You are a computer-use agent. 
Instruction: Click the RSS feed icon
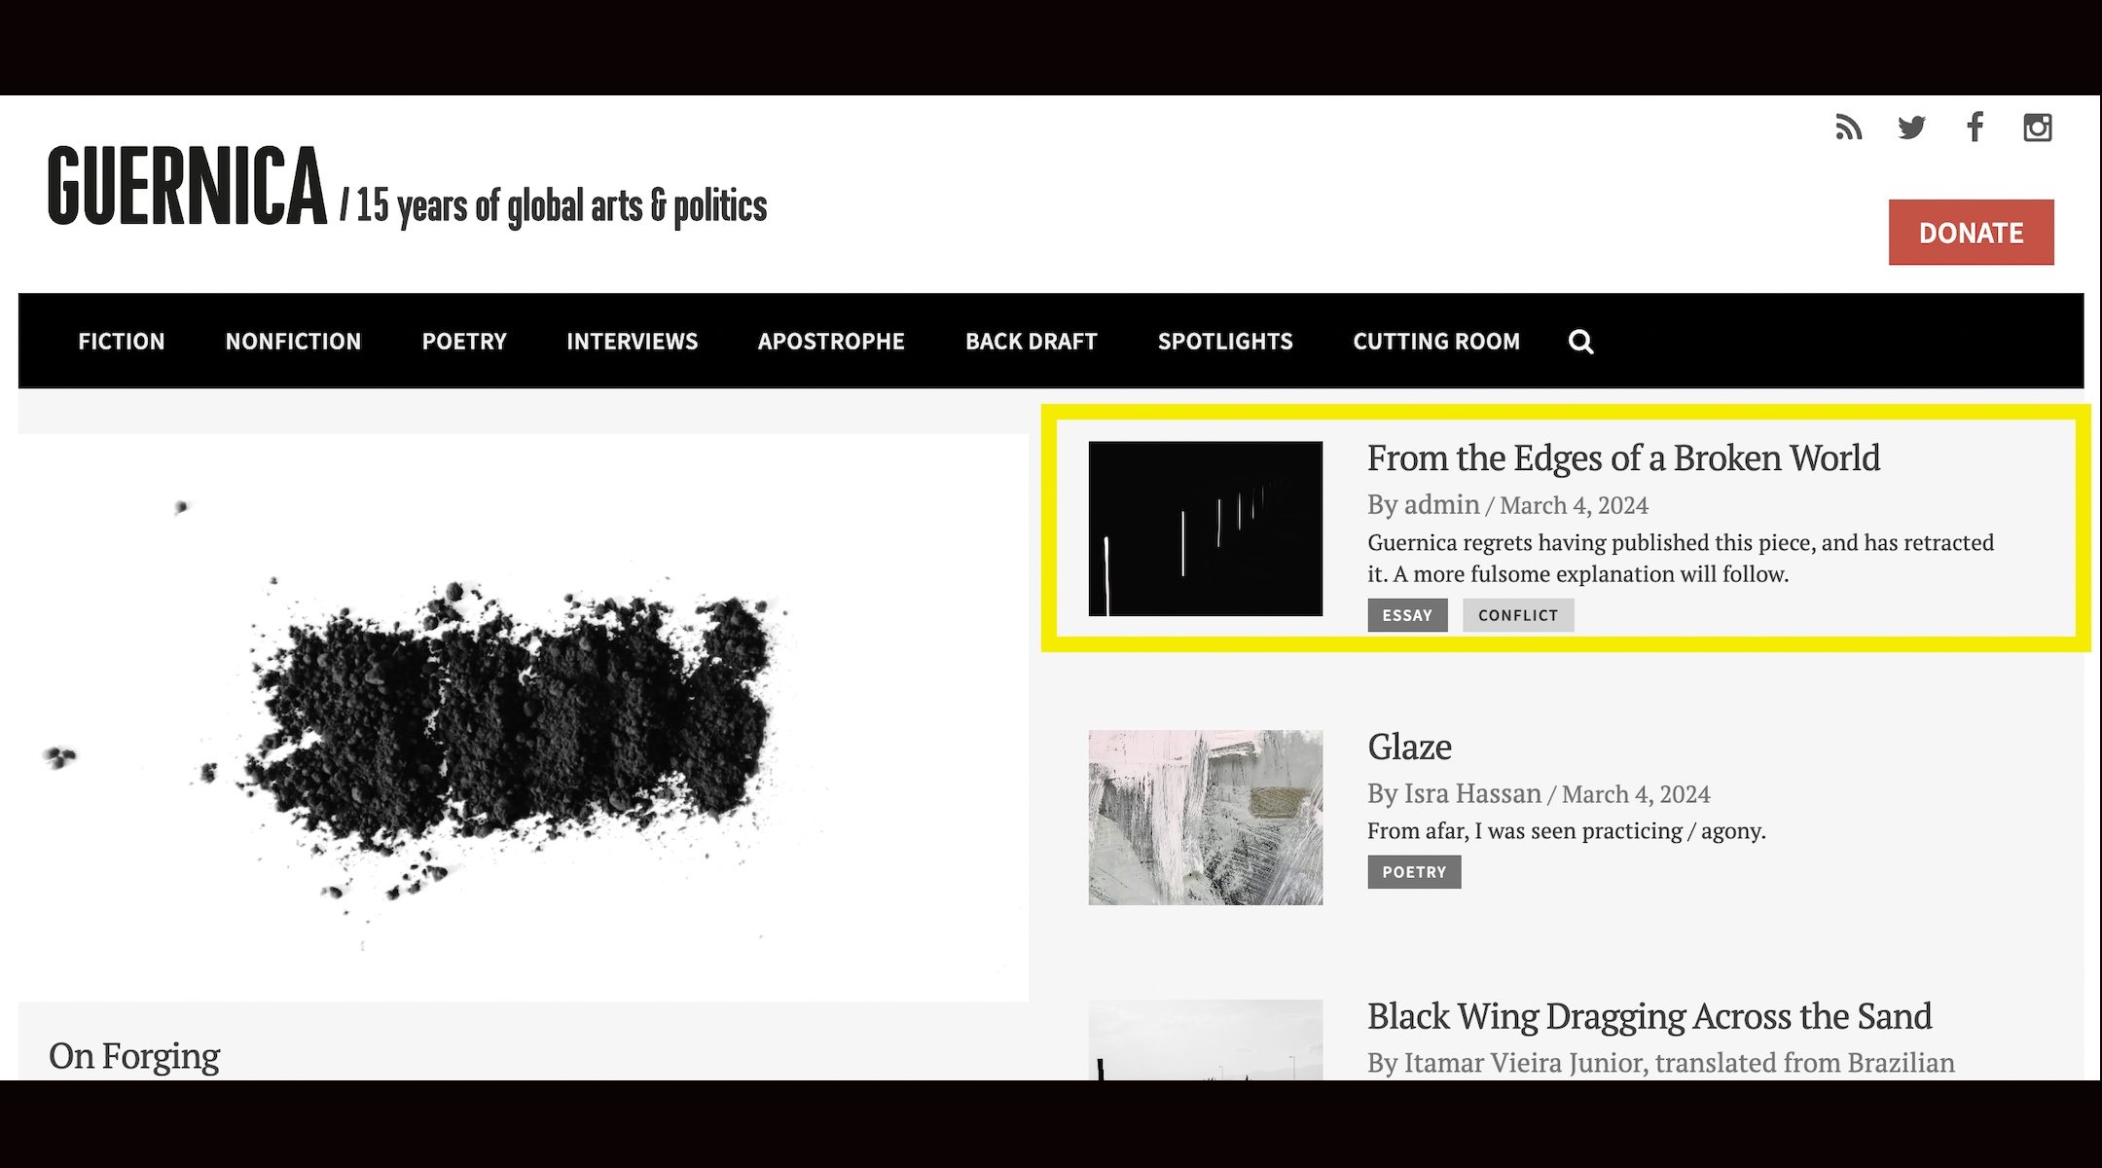(1847, 127)
